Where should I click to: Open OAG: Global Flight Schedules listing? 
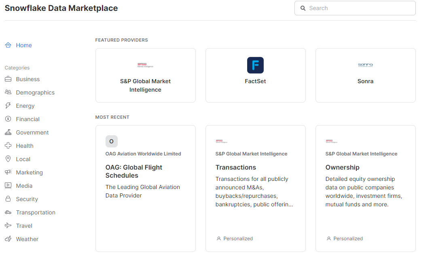point(133,172)
